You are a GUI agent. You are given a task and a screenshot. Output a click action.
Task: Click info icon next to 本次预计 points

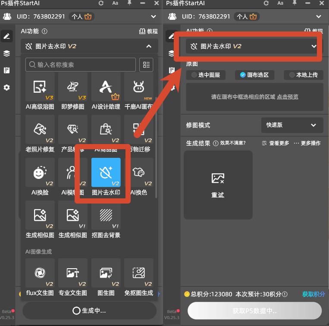tap(285, 295)
